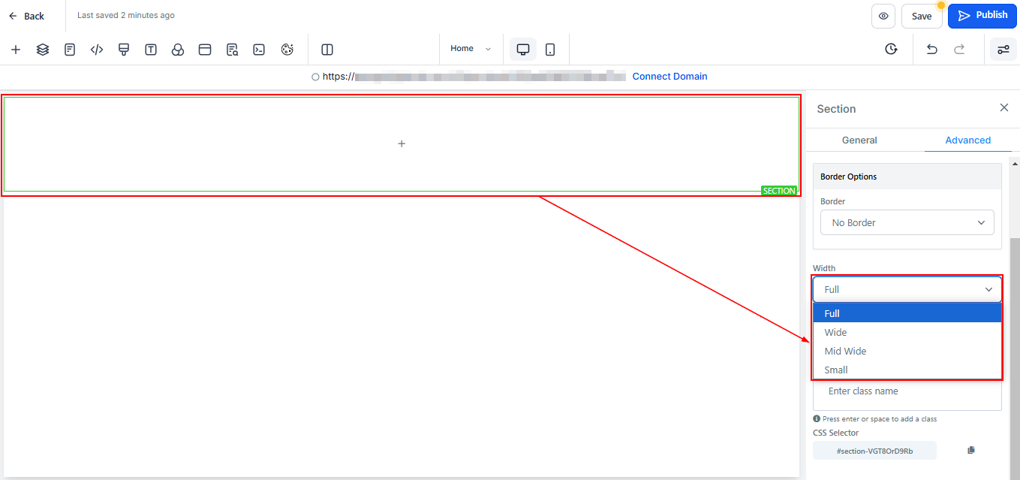Copy the CSS selector with copy icon
This screenshot has width=1020, height=480.
tap(971, 450)
